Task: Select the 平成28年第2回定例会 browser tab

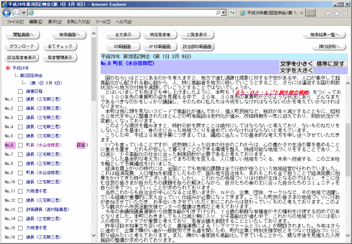Action: point(272,13)
